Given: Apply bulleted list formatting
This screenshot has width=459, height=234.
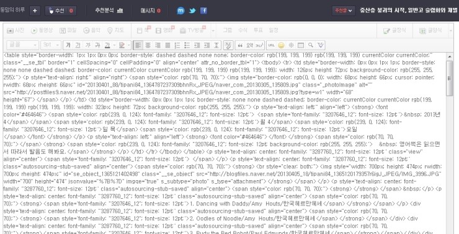Looking at the screenshot, I should (x=187, y=45).
